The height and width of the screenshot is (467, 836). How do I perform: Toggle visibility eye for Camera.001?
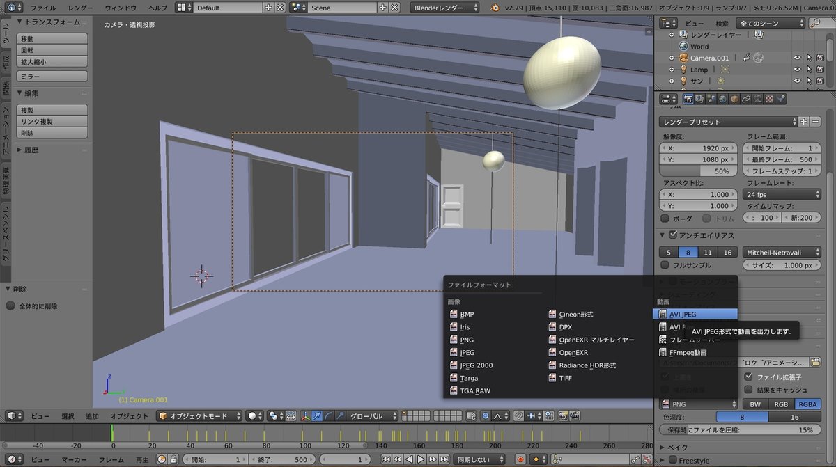[798, 58]
